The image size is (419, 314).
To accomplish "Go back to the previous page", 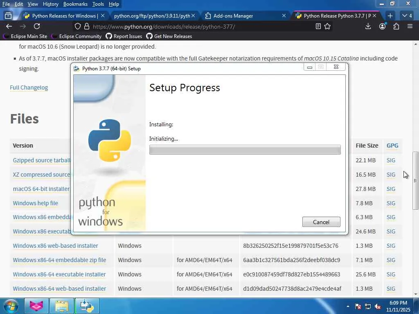I will [9, 26].
